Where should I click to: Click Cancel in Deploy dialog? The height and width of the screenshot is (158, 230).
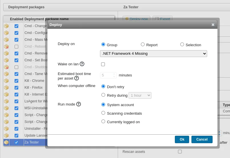(202, 139)
